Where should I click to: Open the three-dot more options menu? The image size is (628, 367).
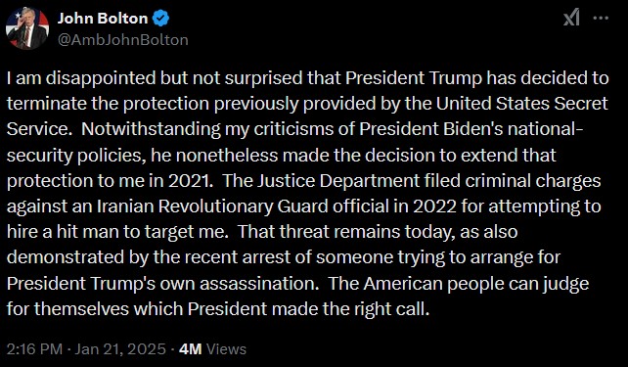(x=601, y=18)
